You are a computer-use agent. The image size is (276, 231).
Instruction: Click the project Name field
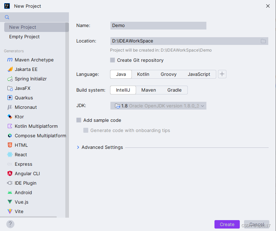pos(158,26)
